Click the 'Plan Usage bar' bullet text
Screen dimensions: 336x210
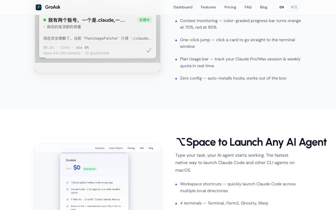240,62
